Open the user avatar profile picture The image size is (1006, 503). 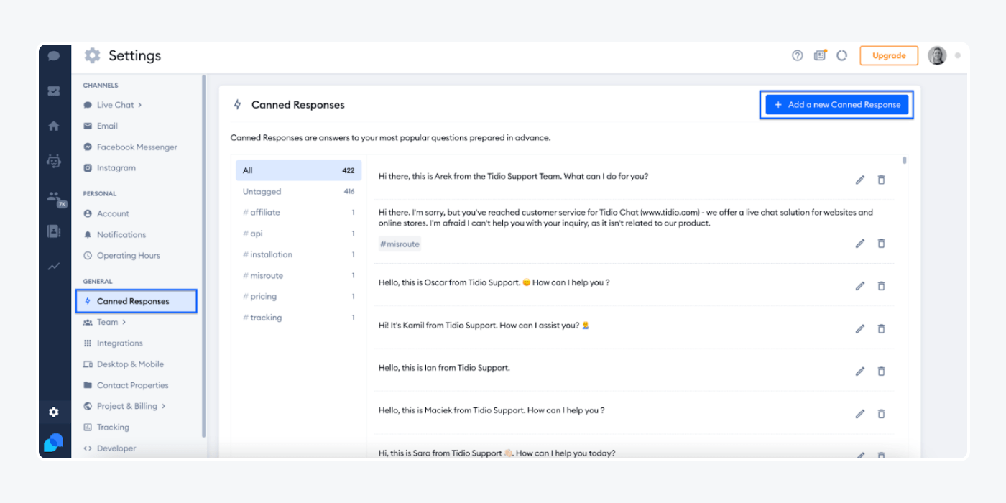[x=937, y=55]
